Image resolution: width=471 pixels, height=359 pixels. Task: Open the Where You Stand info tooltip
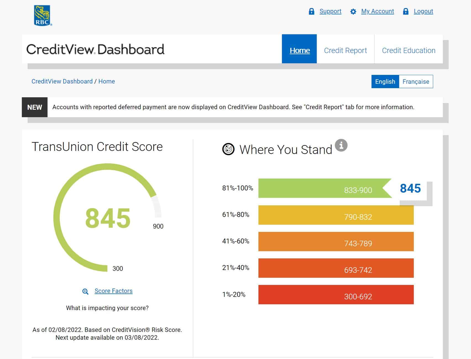341,145
